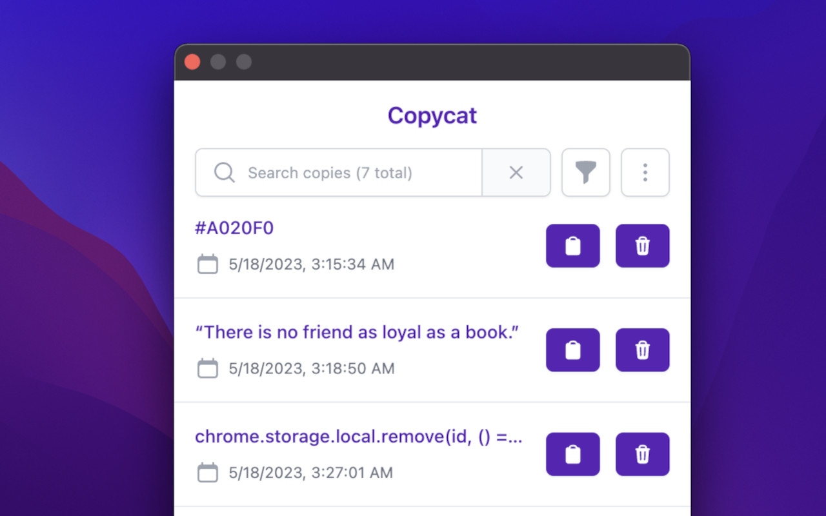Click the calendar icon beside 3:18:50 AM
Screen dimensions: 826x516
(x=207, y=368)
